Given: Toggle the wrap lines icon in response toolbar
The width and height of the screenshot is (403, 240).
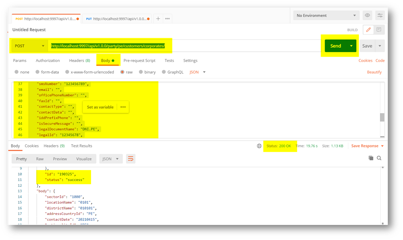Looking at the screenshot, I should point(131,159).
